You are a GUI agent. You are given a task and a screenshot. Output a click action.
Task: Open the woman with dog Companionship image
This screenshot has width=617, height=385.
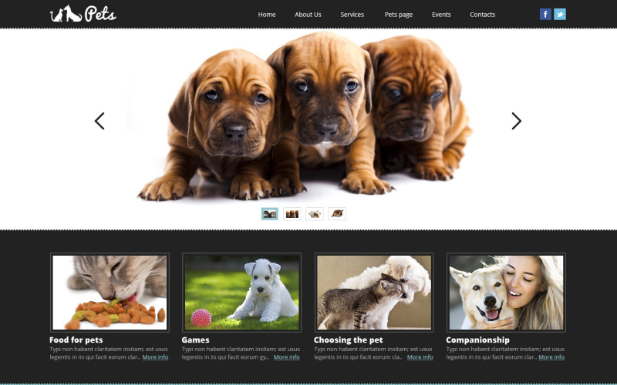click(x=506, y=293)
